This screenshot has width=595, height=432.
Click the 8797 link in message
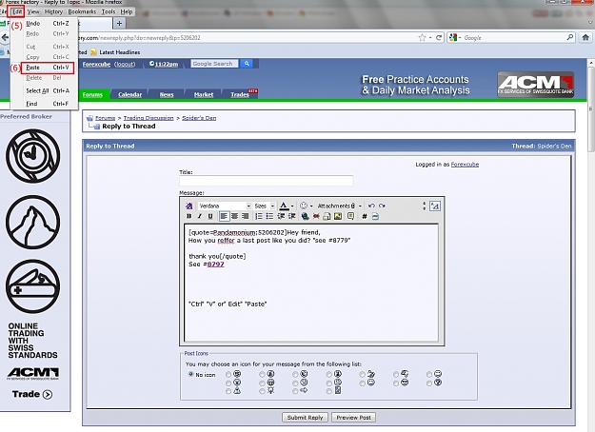pyautogui.click(x=215, y=264)
